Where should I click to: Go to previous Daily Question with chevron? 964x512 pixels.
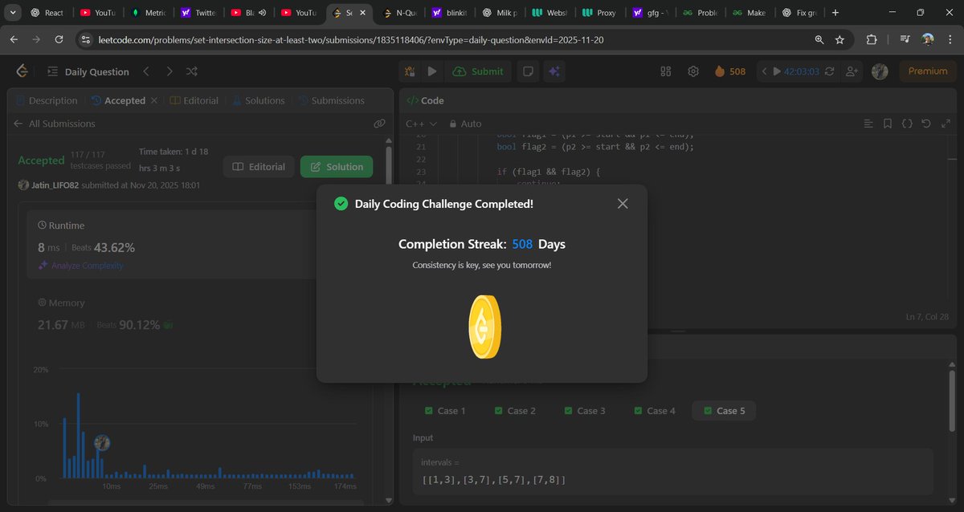click(146, 71)
